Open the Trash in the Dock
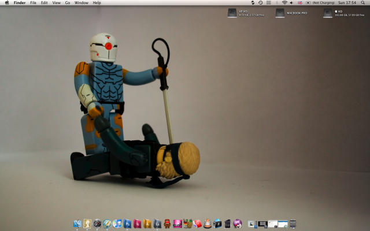This screenshot has height=231, width=370. tap(293, 223)
